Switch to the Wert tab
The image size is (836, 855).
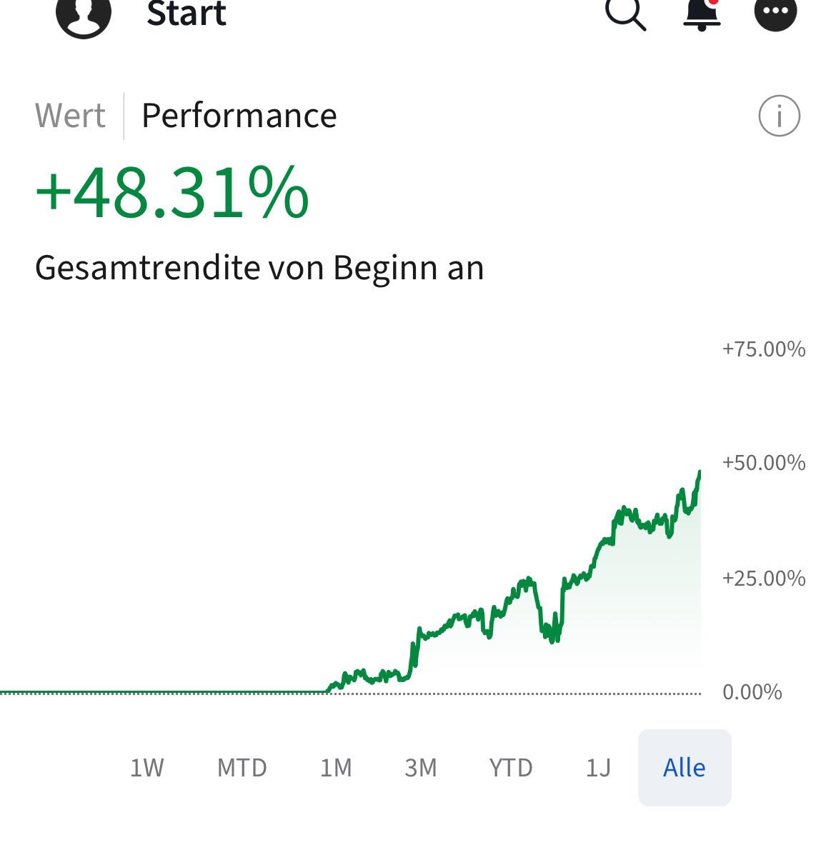(x=70, y=116)
